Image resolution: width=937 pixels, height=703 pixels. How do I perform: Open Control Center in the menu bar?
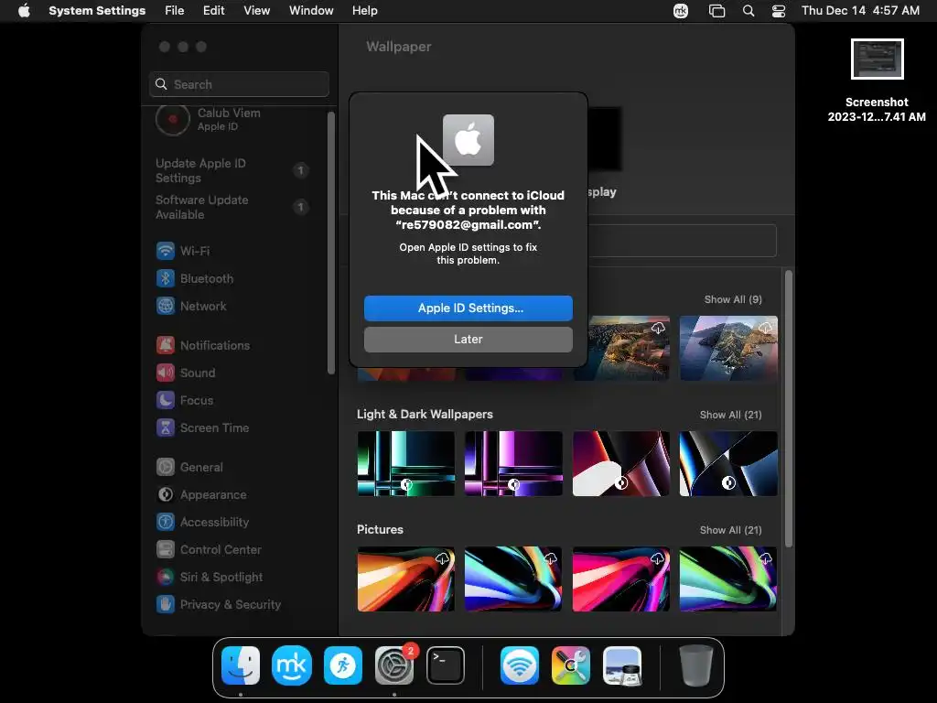pos(779,11)
